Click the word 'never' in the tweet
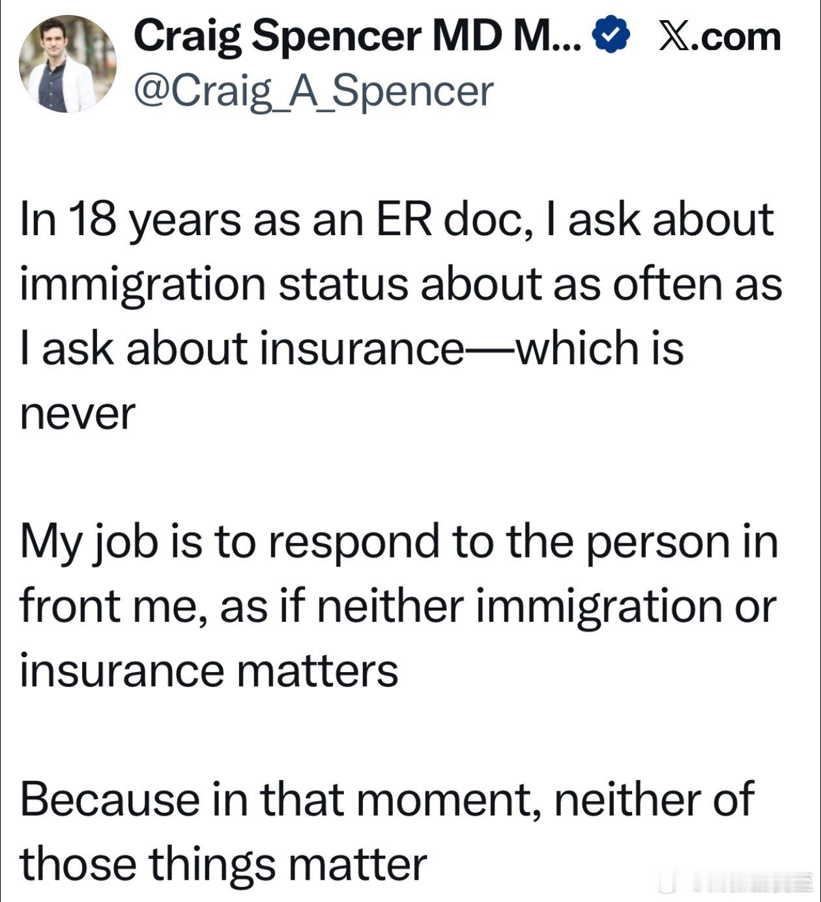Viewport: 821px width, 902px height. click(x=78, y=413)
